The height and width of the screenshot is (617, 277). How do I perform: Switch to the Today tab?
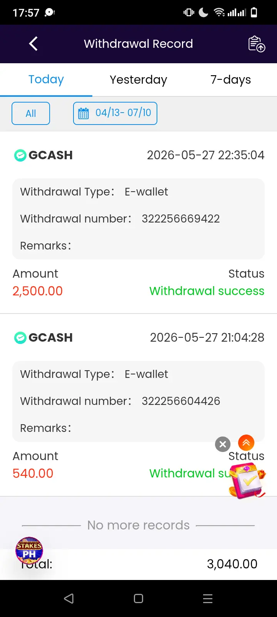46,79
